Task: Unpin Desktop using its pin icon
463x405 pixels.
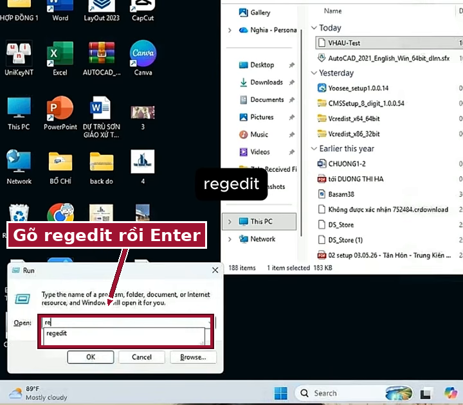Action: point(292,65)
